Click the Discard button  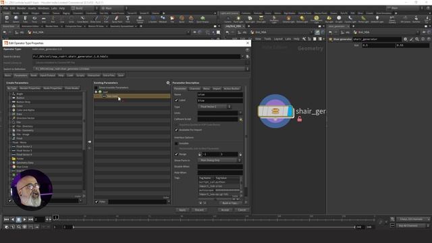(x=199, y=210)
